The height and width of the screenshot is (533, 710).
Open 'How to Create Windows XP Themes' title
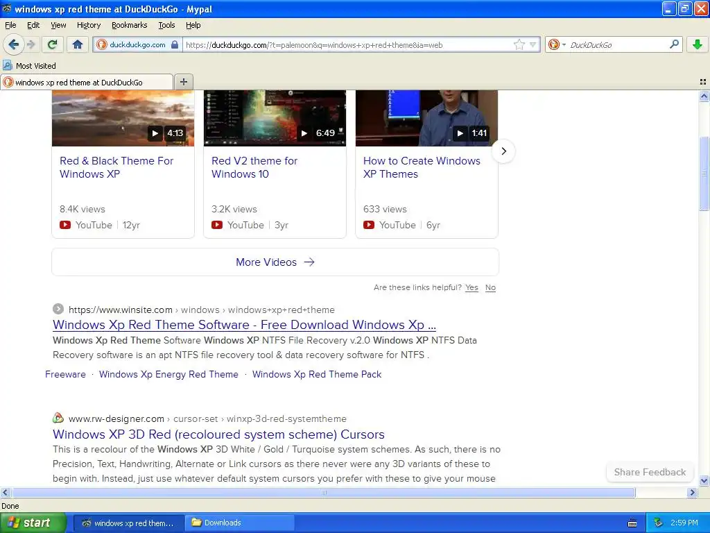[422, 167]
